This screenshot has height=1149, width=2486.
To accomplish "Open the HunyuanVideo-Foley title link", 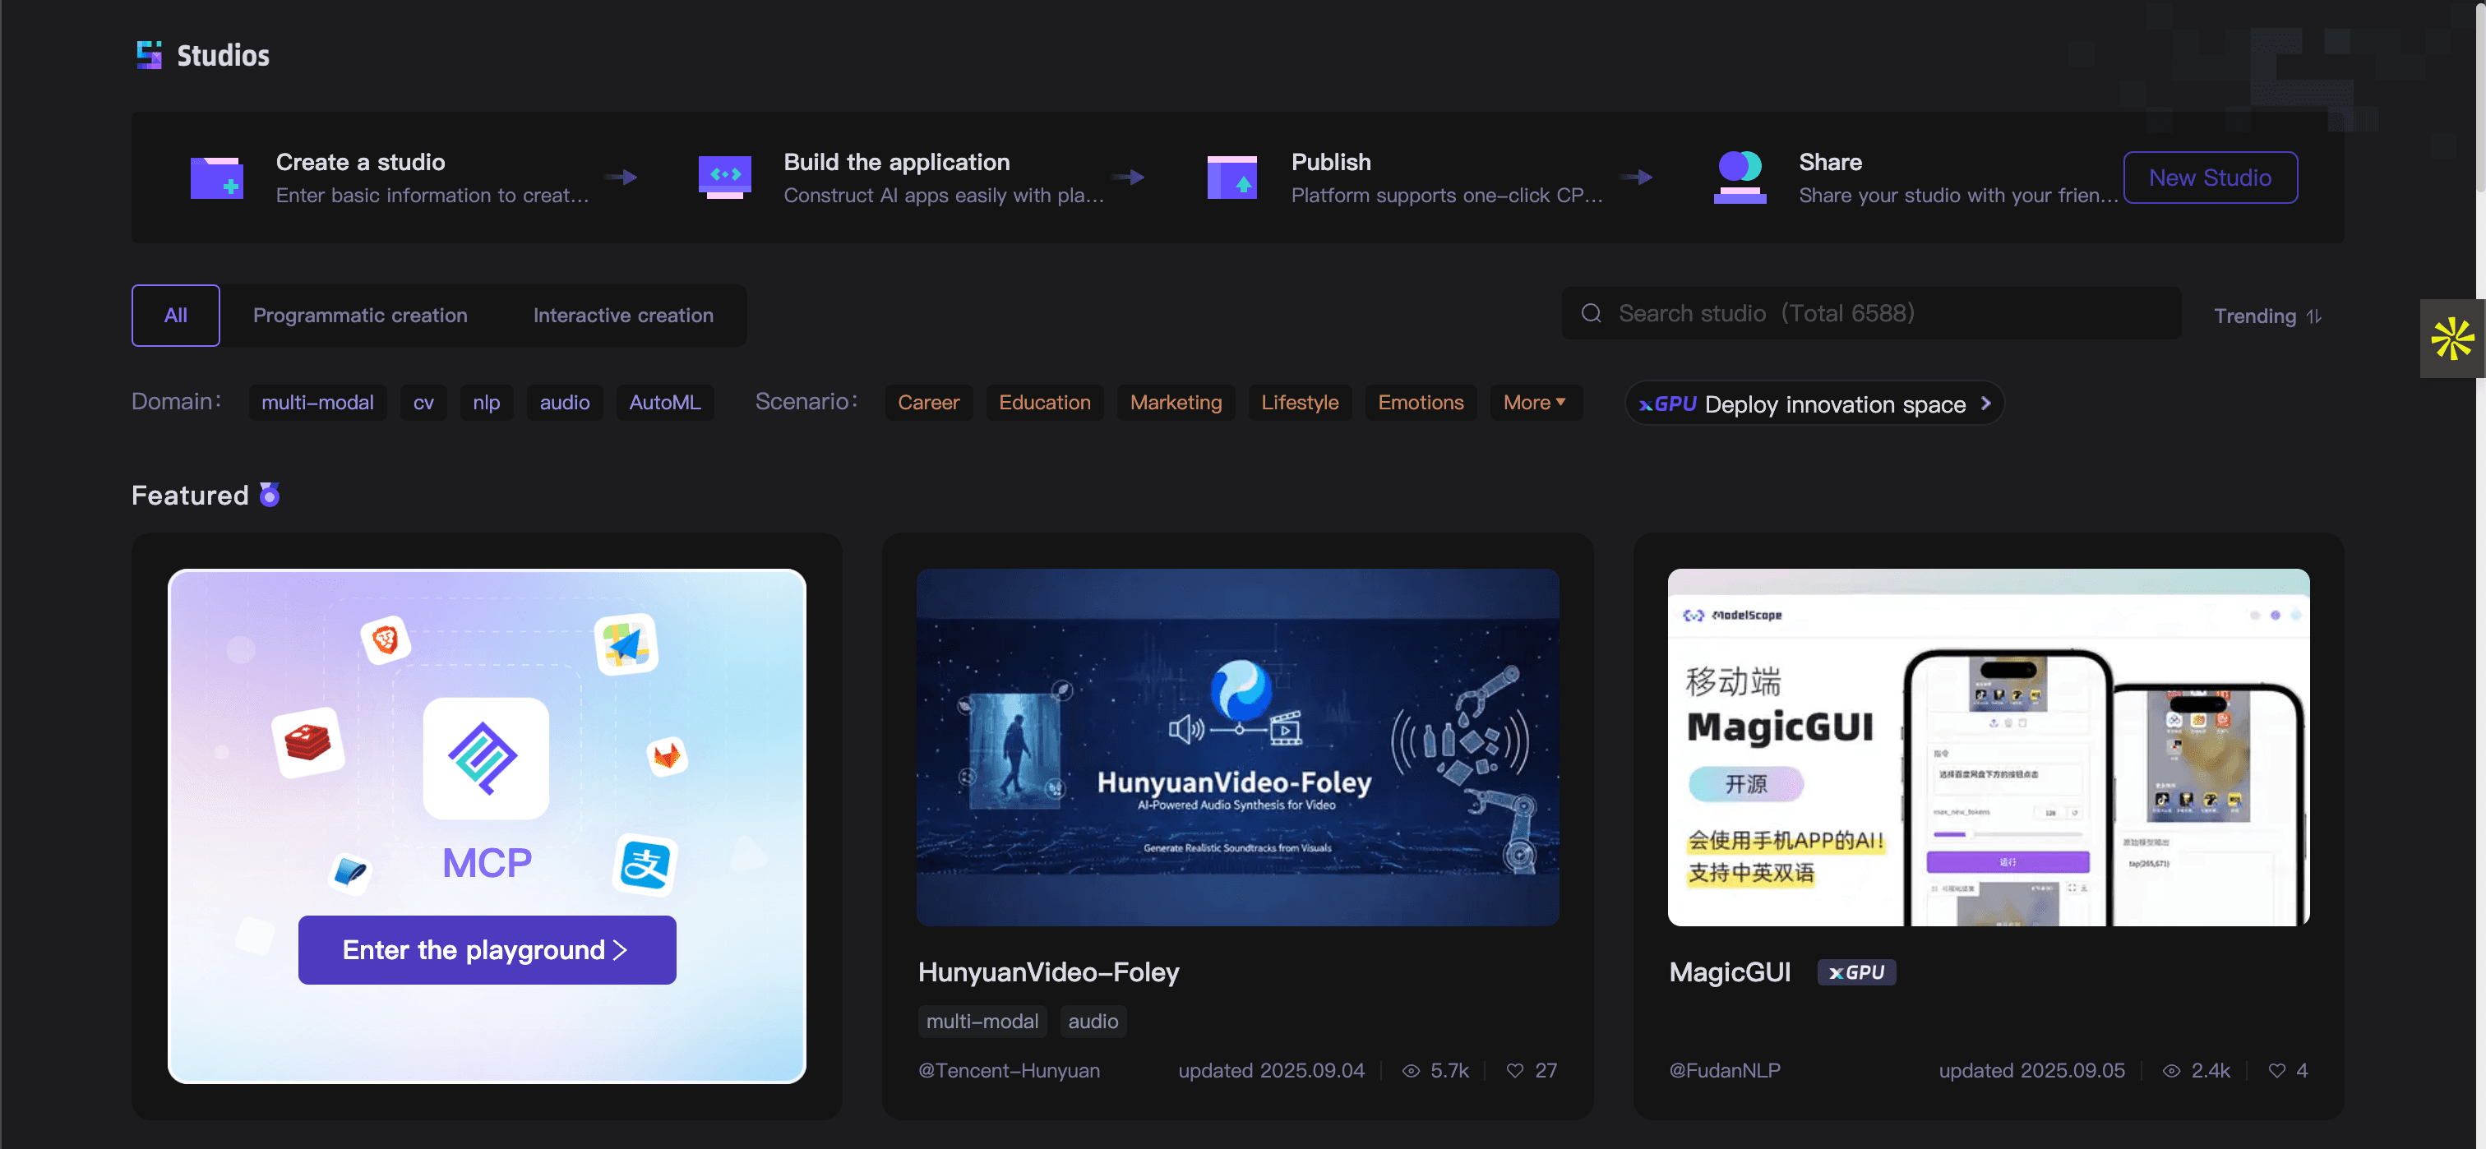I will point(1048,972).
